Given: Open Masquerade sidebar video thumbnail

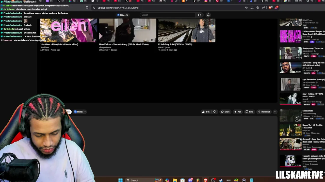Looking at the screenshot, I should [x=290, y=116].
